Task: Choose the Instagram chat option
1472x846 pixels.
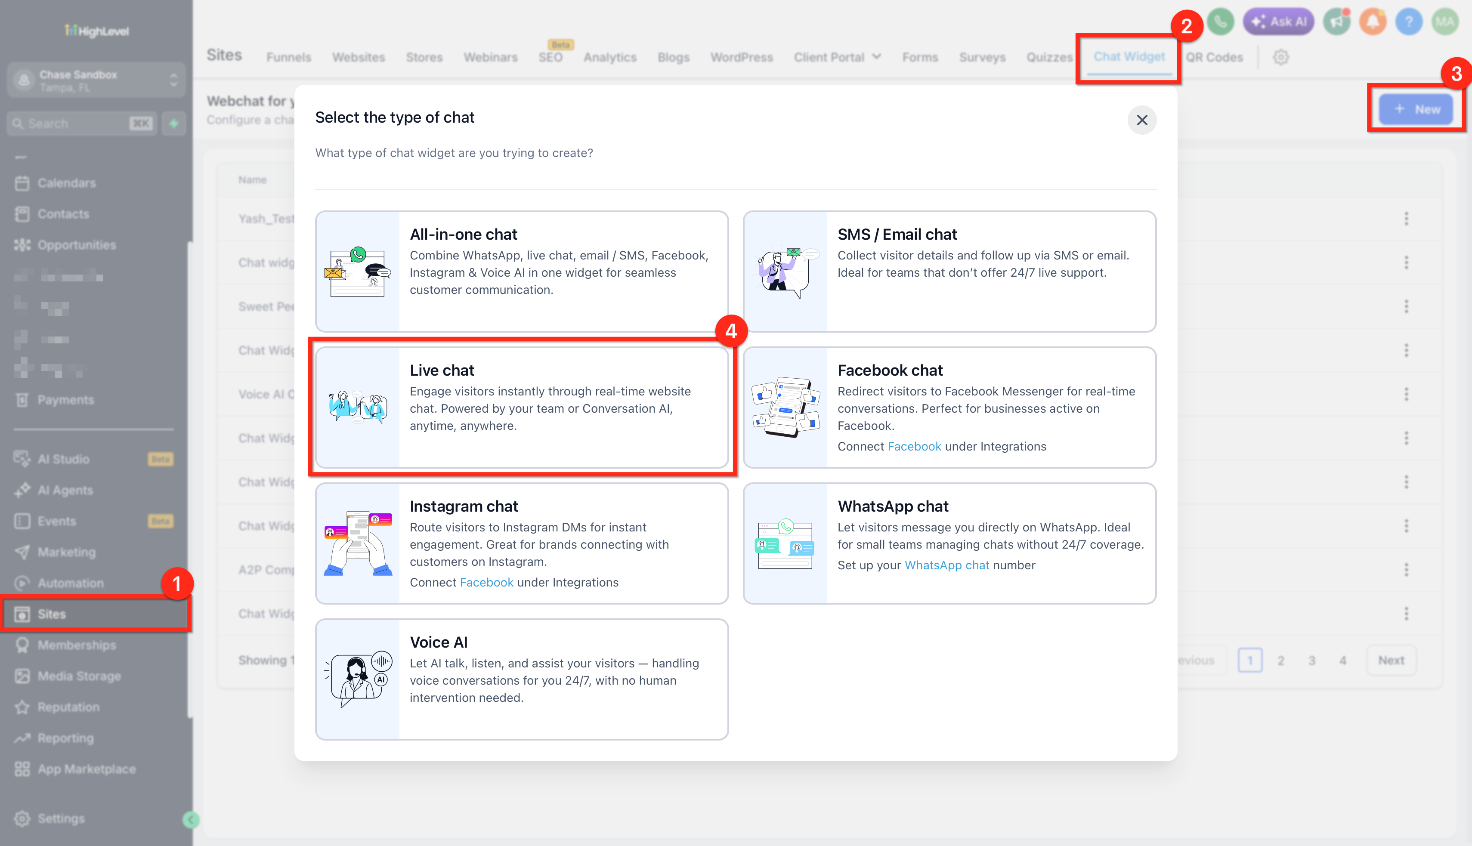Action: (521, 543)
